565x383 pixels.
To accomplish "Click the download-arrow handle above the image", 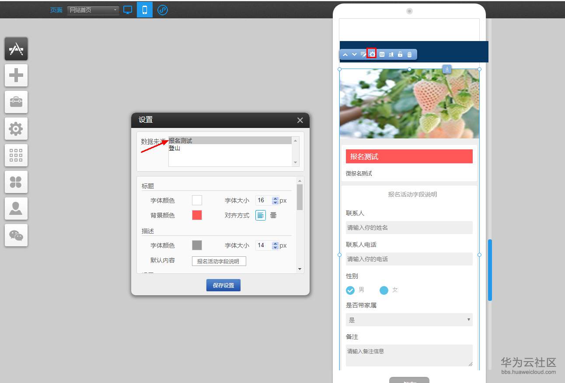I will [447, 69].
